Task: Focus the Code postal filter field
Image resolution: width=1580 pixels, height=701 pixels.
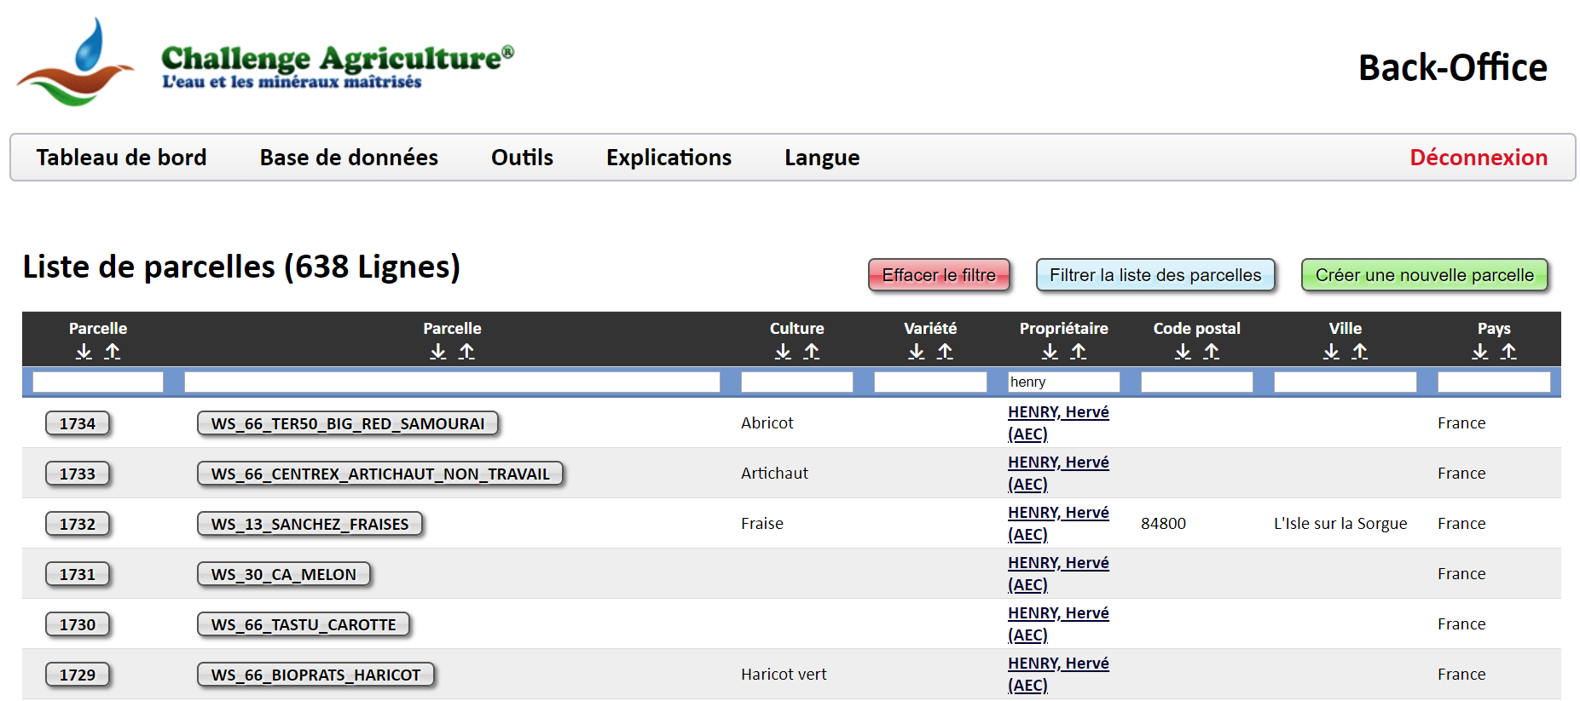Action: pyautogui.click(x=1197, y=382)
